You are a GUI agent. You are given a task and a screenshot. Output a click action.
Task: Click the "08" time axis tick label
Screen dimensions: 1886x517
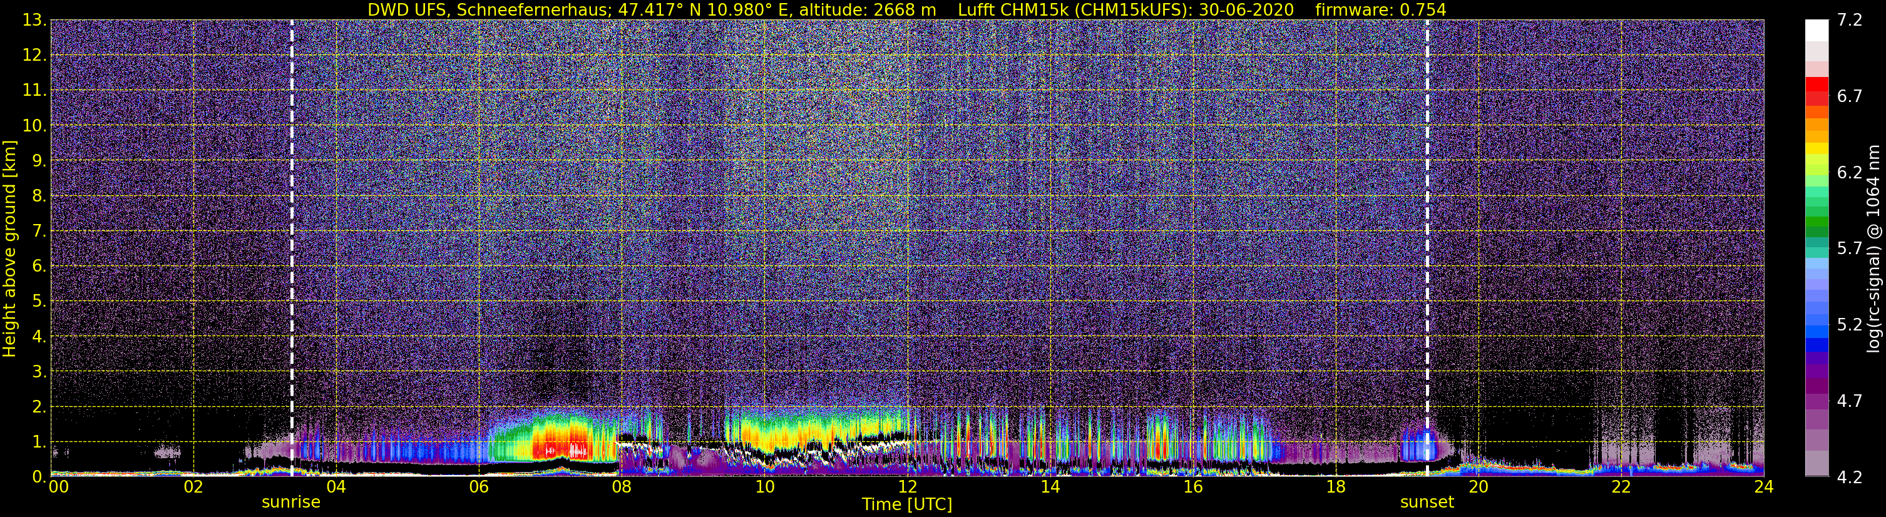[x=622, y=487]
